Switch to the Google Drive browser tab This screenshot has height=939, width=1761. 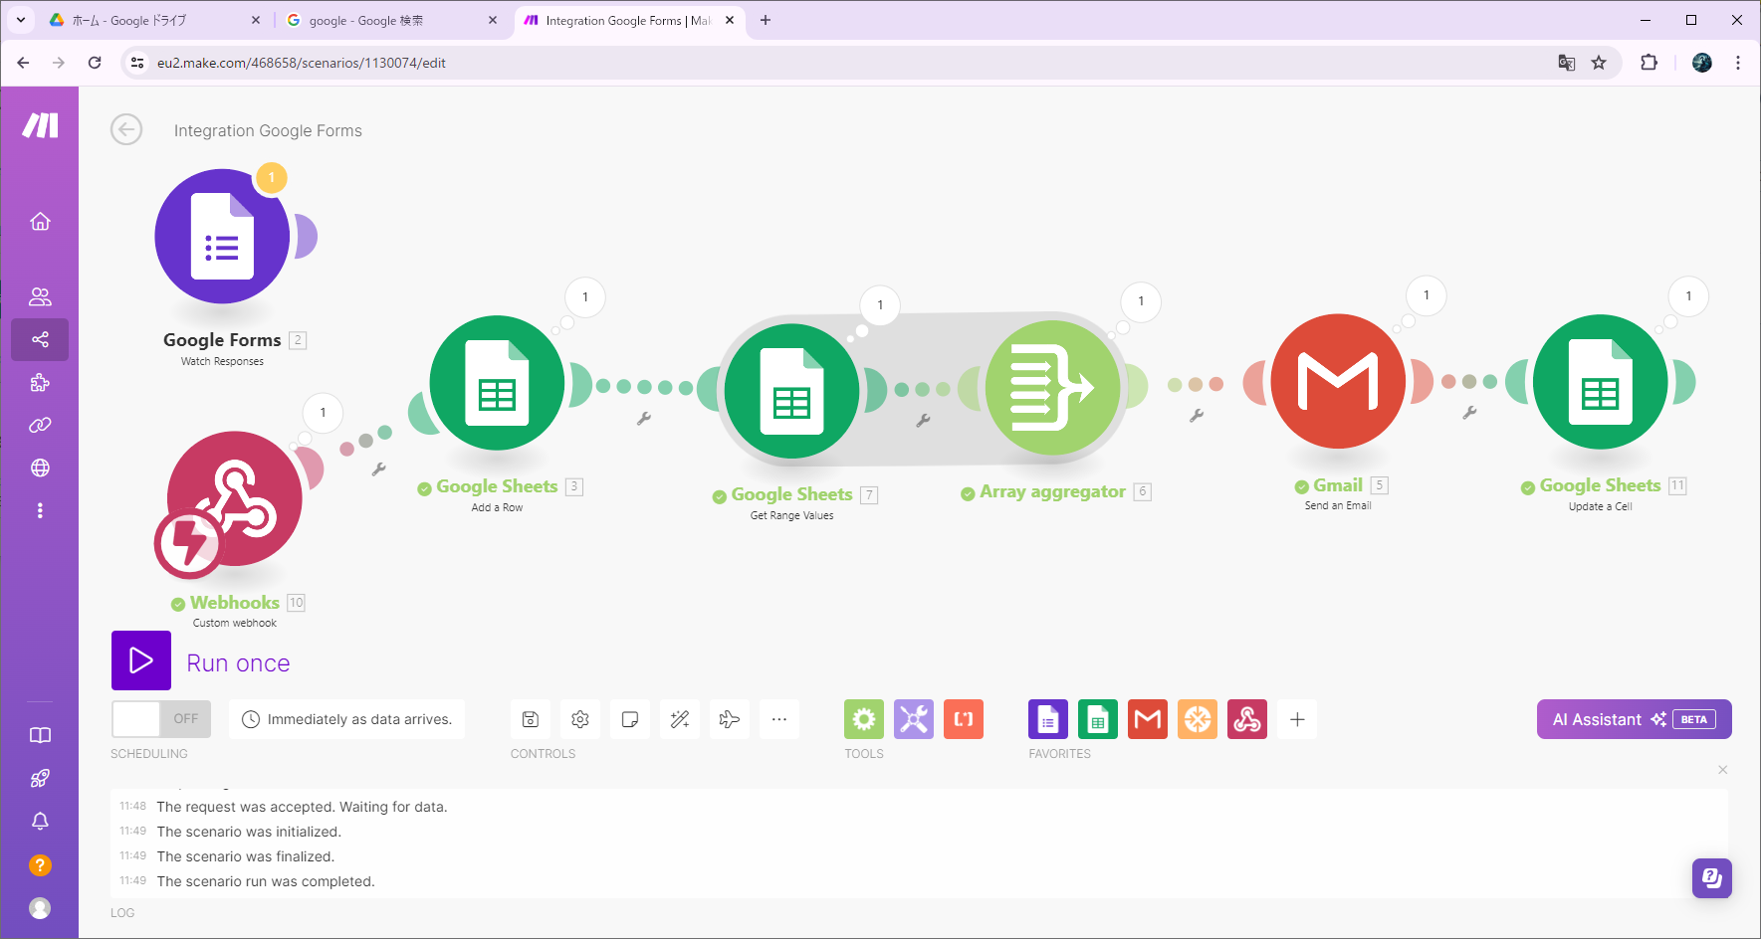[x=154, y=21]
